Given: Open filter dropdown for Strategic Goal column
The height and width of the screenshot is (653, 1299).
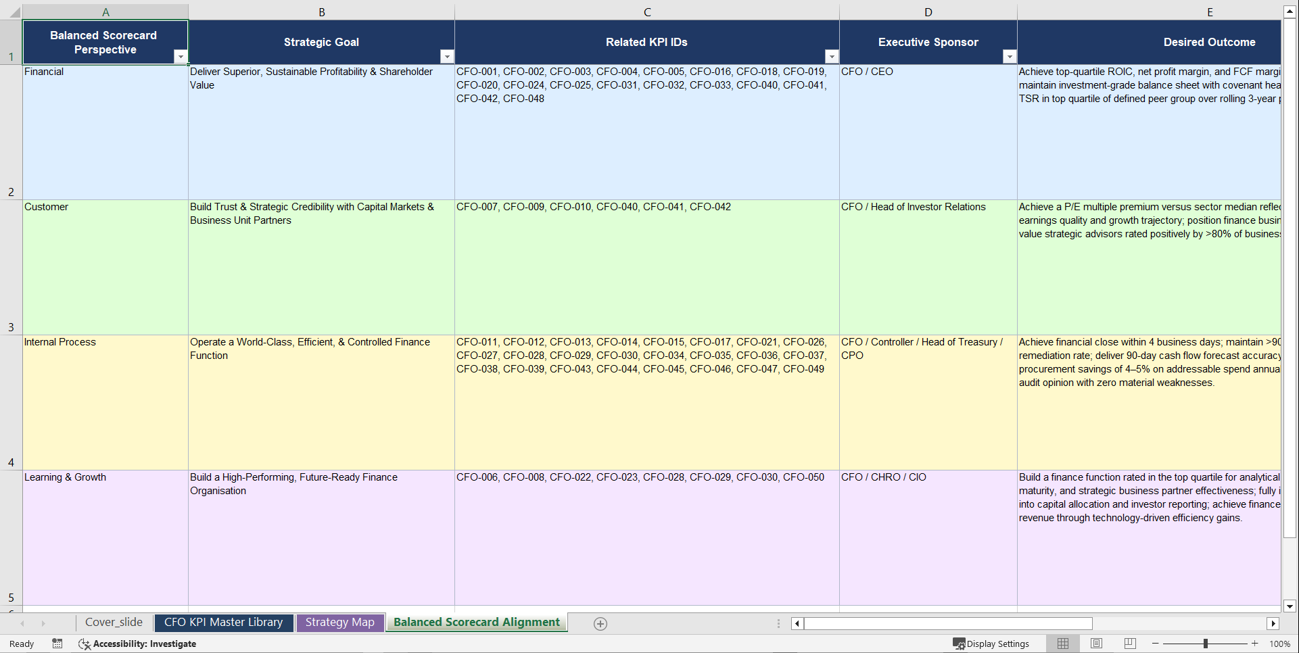Looking at the screenshot, I should 447,57.
